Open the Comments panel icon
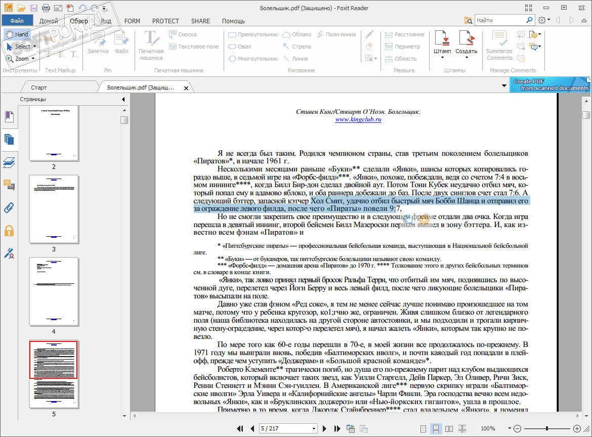The width and height of the screenshot is (592, 437). point(9,185)
